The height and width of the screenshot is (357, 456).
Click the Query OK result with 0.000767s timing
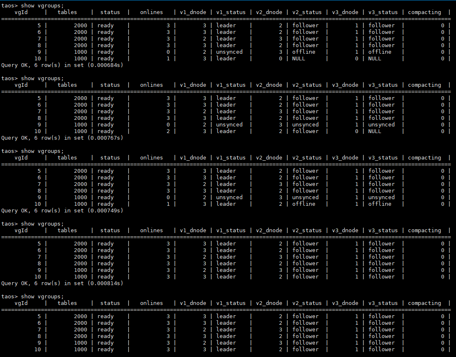click(x=62, y=138)
